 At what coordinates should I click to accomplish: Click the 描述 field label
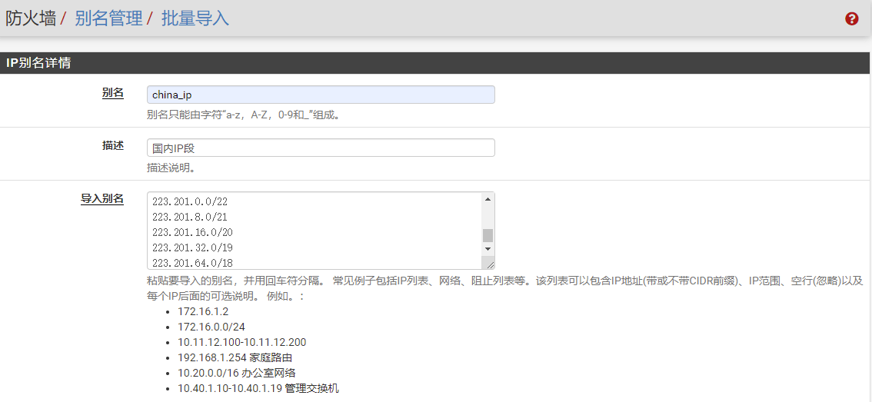tap(113, 145)
